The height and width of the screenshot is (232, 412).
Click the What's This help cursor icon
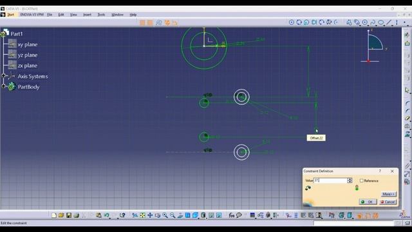[122, 215]
